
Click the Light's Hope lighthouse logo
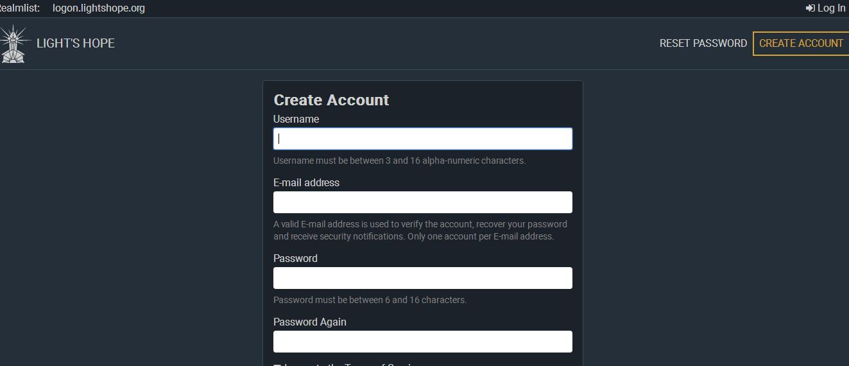(13, 44)
